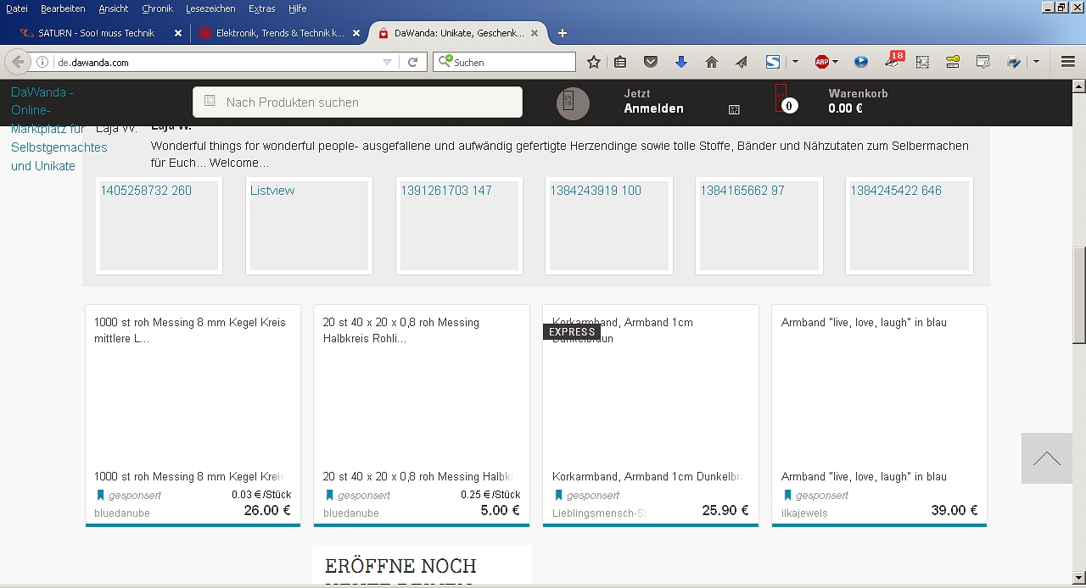
Task: Click Jetzt Anmelden login link
Action: [x=653, y=101]
